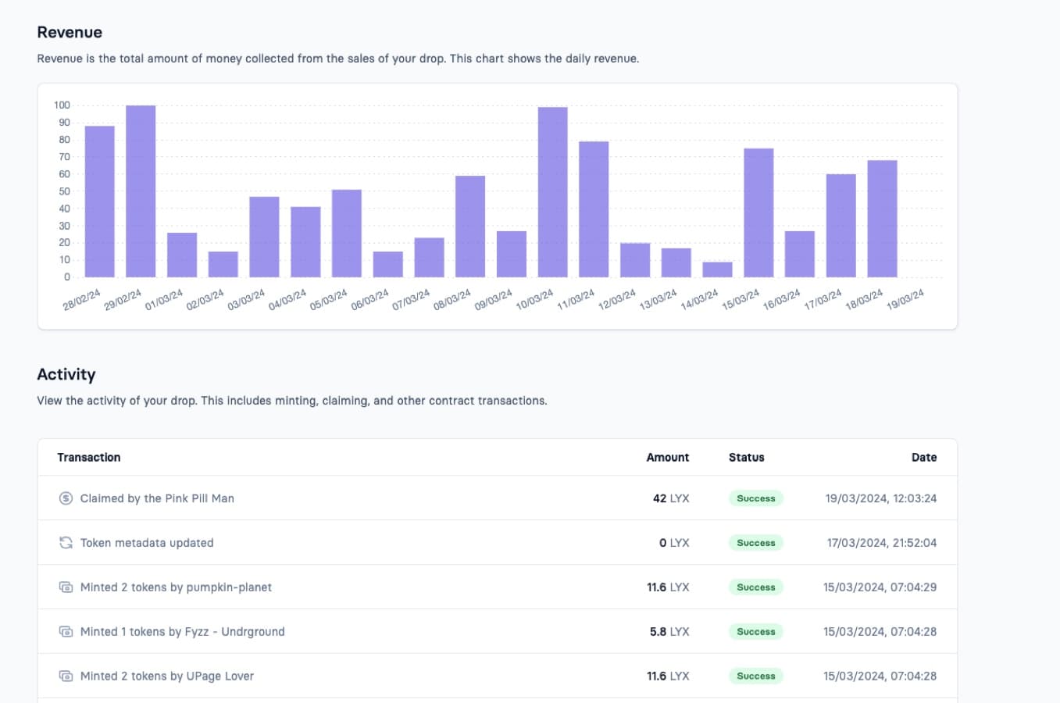Select the 05/03/24 revenue bar
The height and width of the screenshot is (703, 1060).
point(347,234)
